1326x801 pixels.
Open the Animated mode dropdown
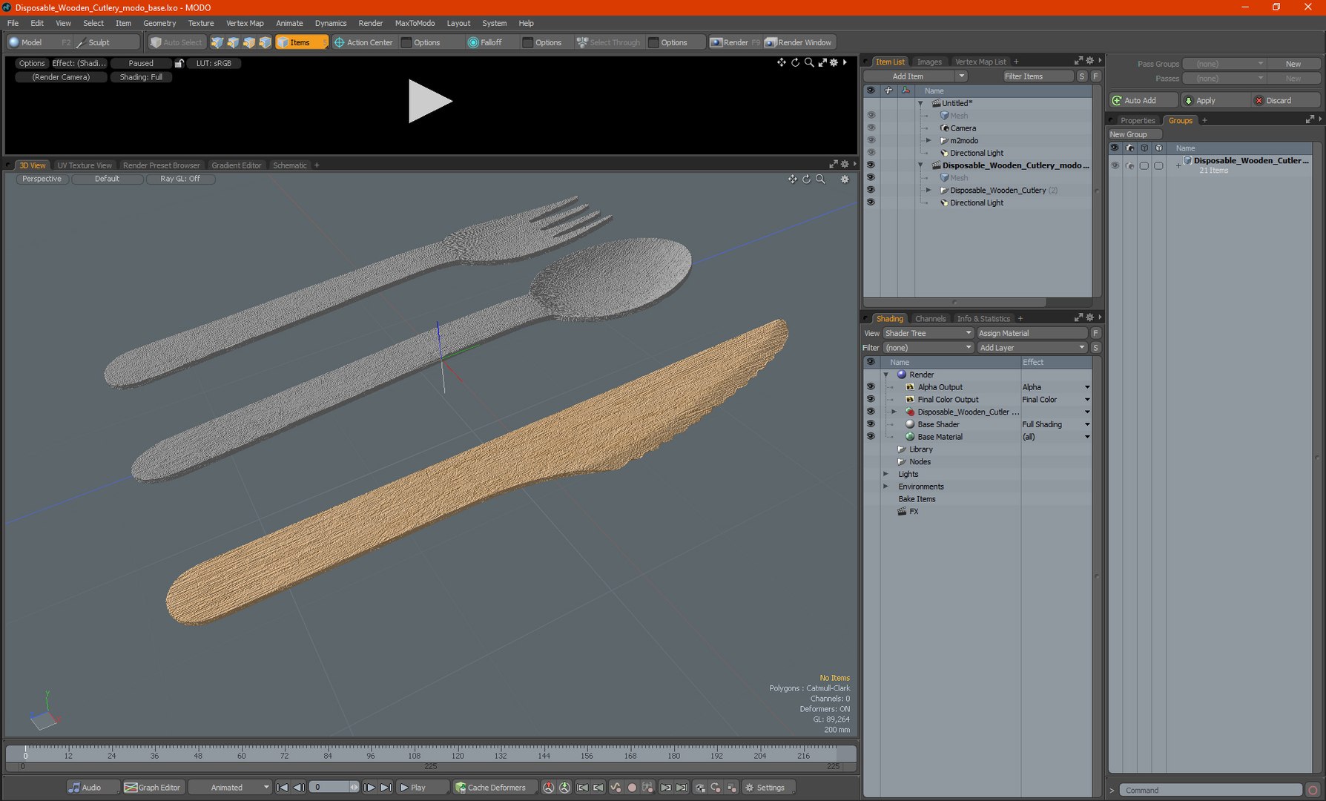pyautogui.click(x=230, y=788)
